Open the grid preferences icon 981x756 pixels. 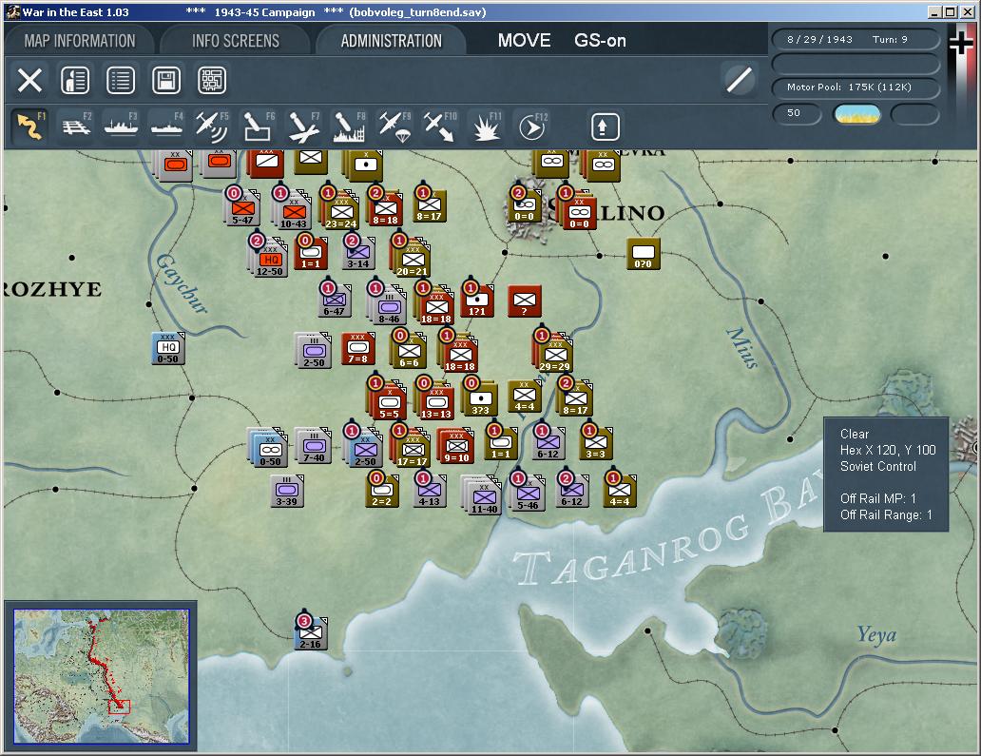212,80
